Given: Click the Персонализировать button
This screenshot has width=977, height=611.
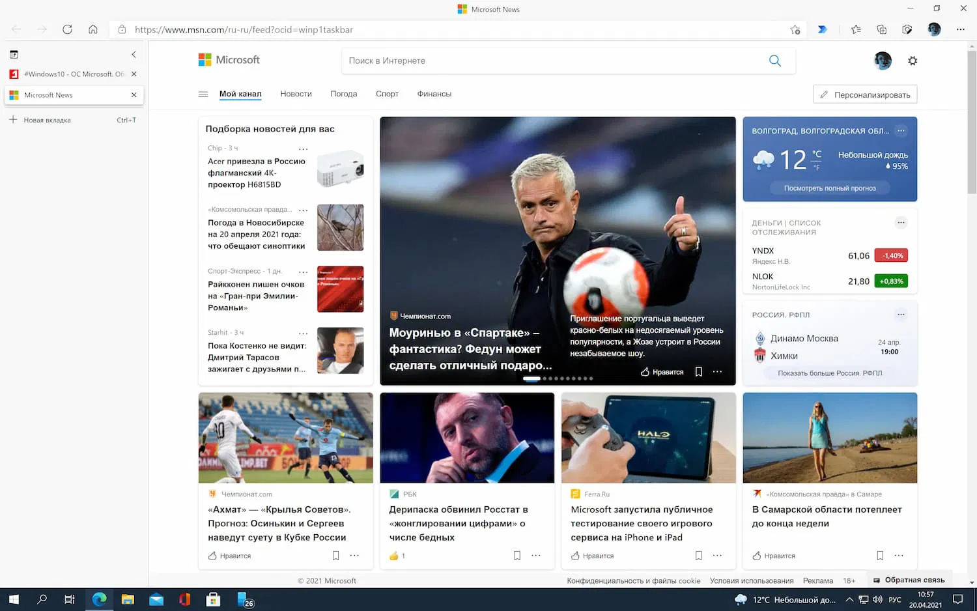Looking at the screenshot, I should [865, 94].
